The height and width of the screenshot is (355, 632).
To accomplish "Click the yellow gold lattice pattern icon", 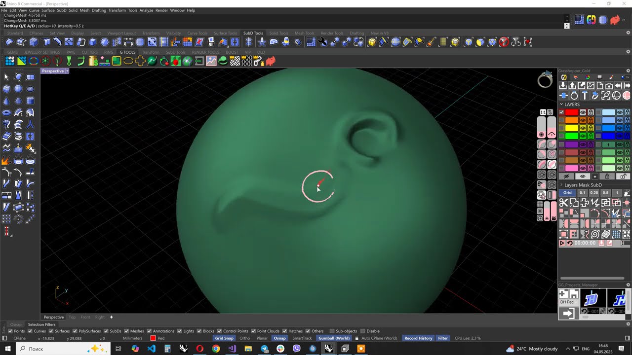I will [235, 61].
